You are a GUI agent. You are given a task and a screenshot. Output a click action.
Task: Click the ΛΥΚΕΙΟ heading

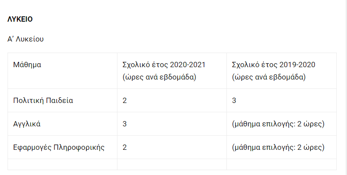pos(20,19)
